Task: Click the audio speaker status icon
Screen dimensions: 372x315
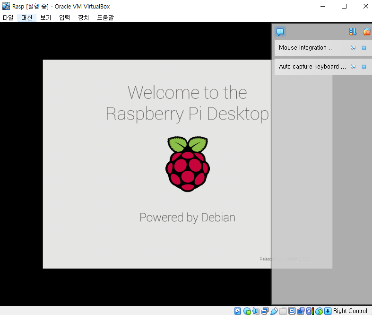Action: 256,311
